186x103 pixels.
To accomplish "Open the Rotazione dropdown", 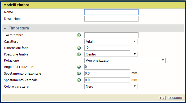I will tap(125, 61).
